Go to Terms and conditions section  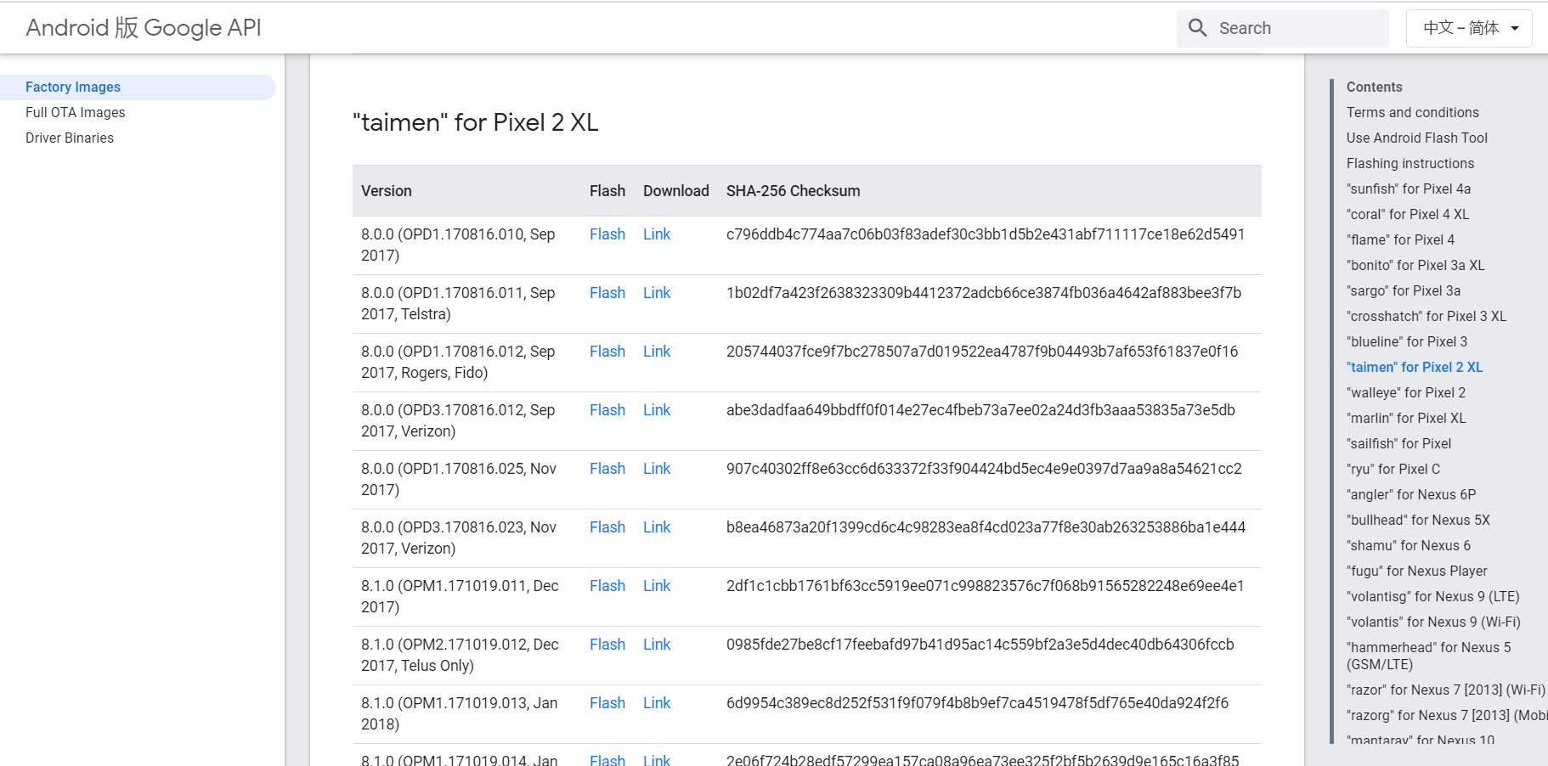[1413, 113]
